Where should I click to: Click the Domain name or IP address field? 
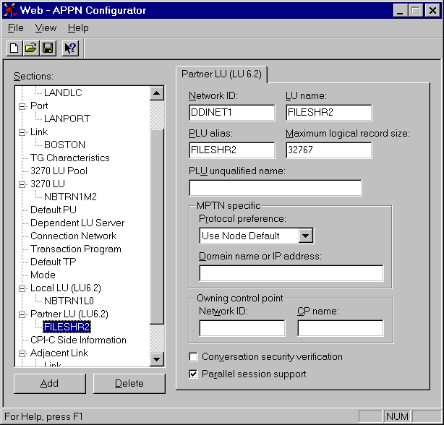point(291,273)
